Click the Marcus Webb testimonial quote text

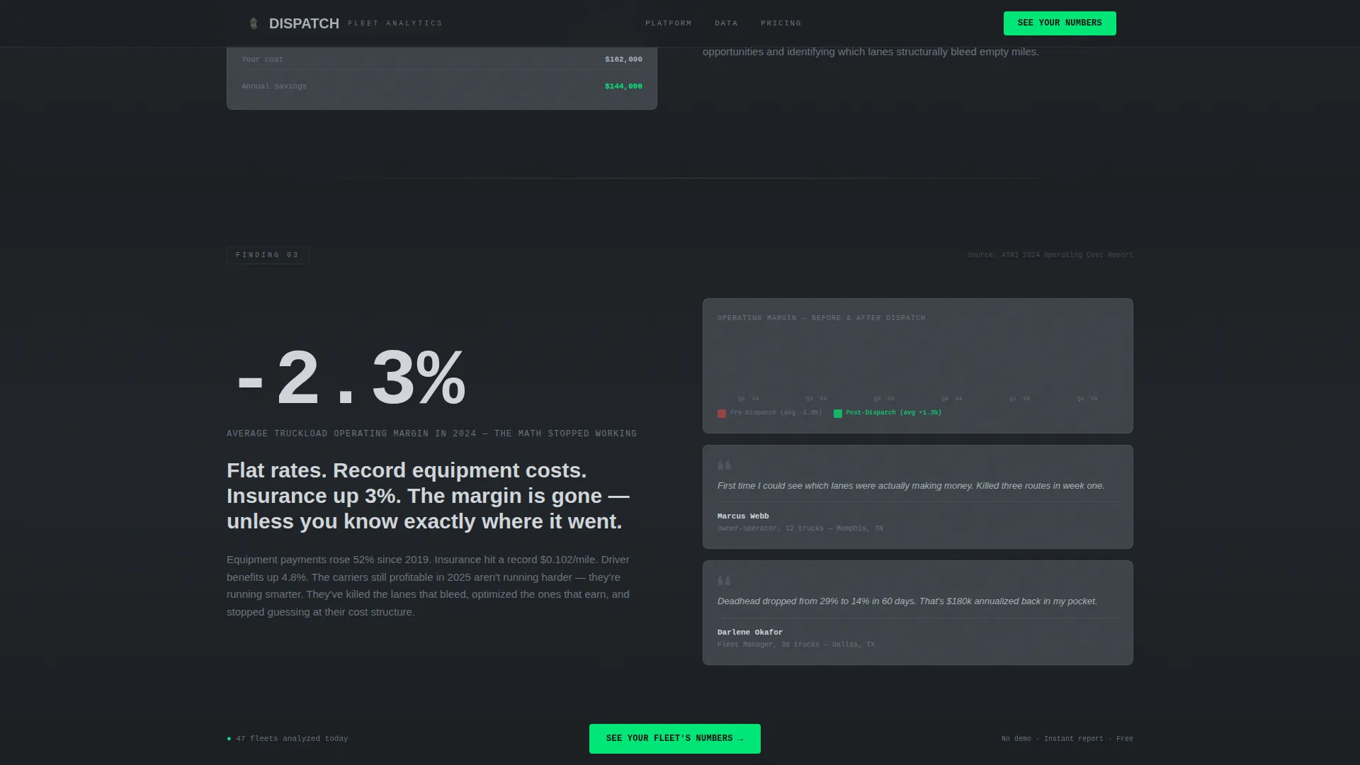911,486
